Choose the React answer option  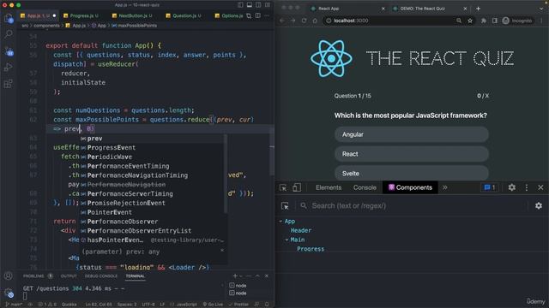click(x=412, y=154)
